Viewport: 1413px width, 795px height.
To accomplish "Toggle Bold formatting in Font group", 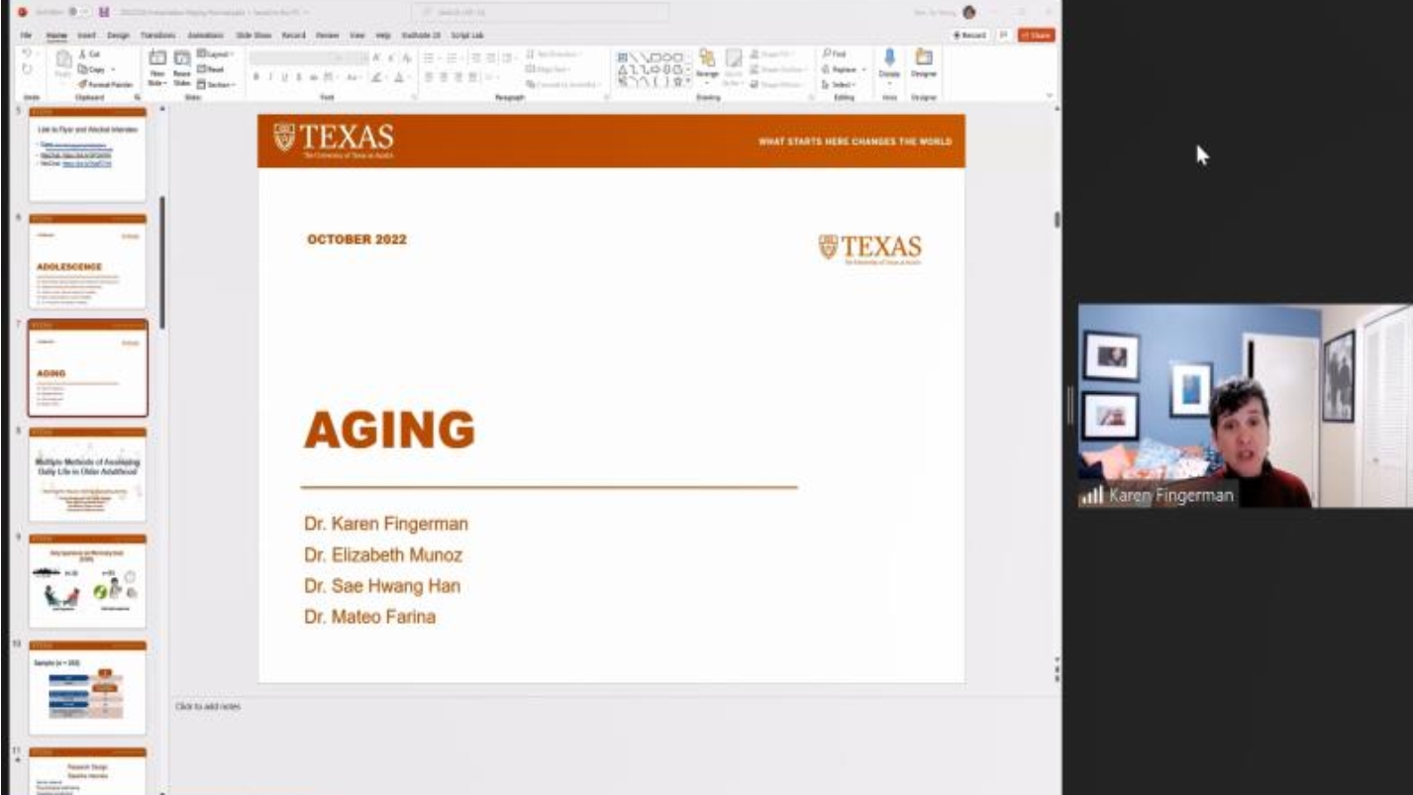I will click(x=255, y=76).
